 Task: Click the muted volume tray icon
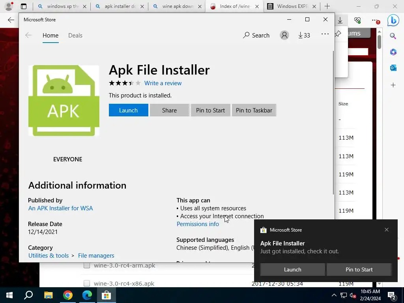[353, 295]
